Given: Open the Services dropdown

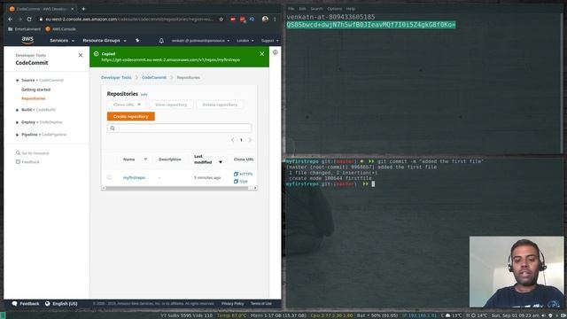Looking at the screenshot, I should (62, 41).
